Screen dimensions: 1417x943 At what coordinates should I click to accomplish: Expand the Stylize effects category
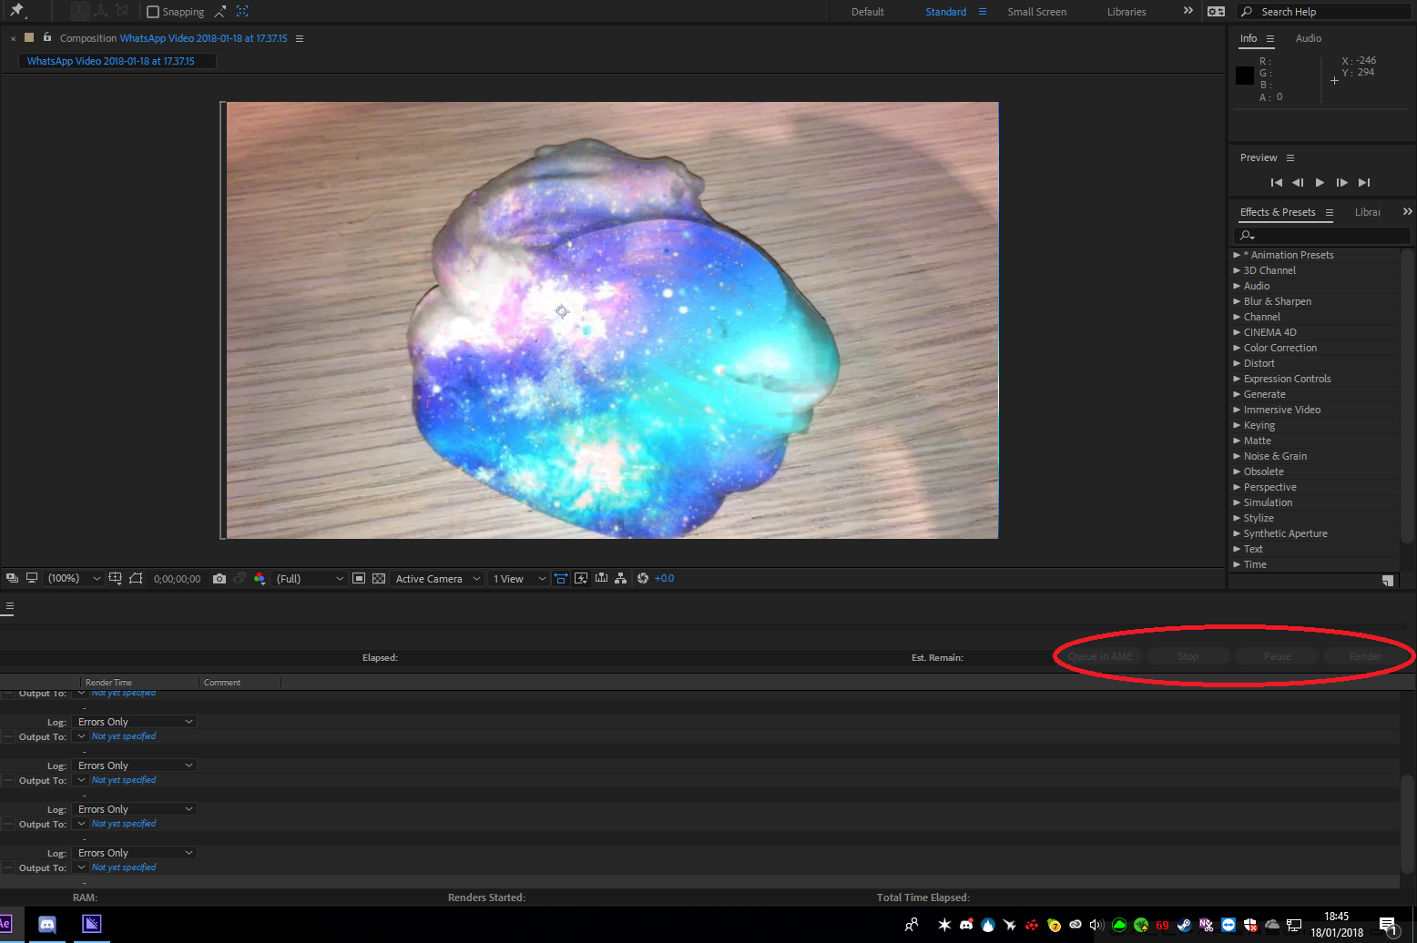point(1237,518)
